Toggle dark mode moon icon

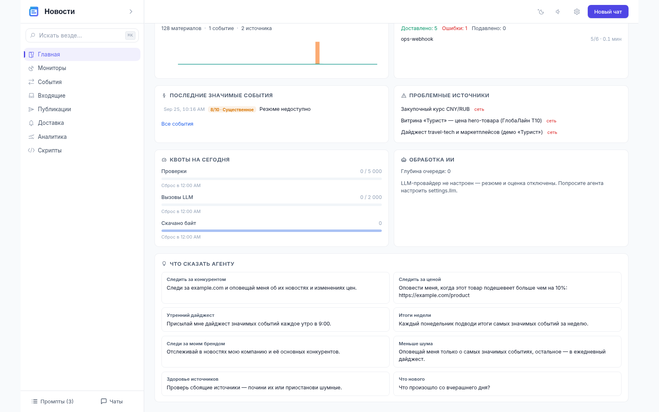click(541, 12)
